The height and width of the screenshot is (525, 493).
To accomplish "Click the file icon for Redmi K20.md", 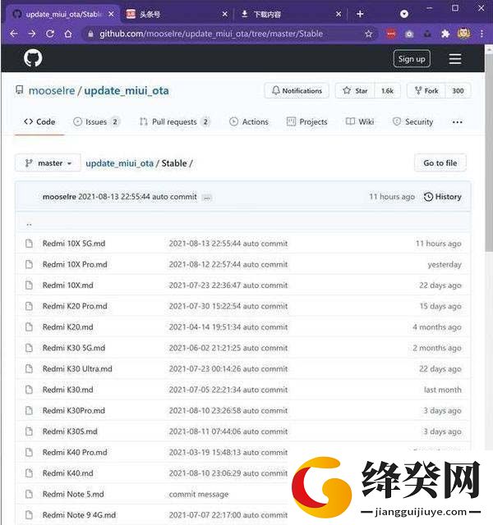I will click(x=30, y=326).
